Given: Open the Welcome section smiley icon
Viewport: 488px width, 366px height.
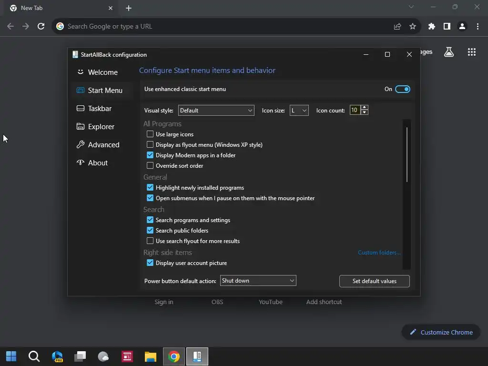Looking at the screenshot, I should 80,72.
